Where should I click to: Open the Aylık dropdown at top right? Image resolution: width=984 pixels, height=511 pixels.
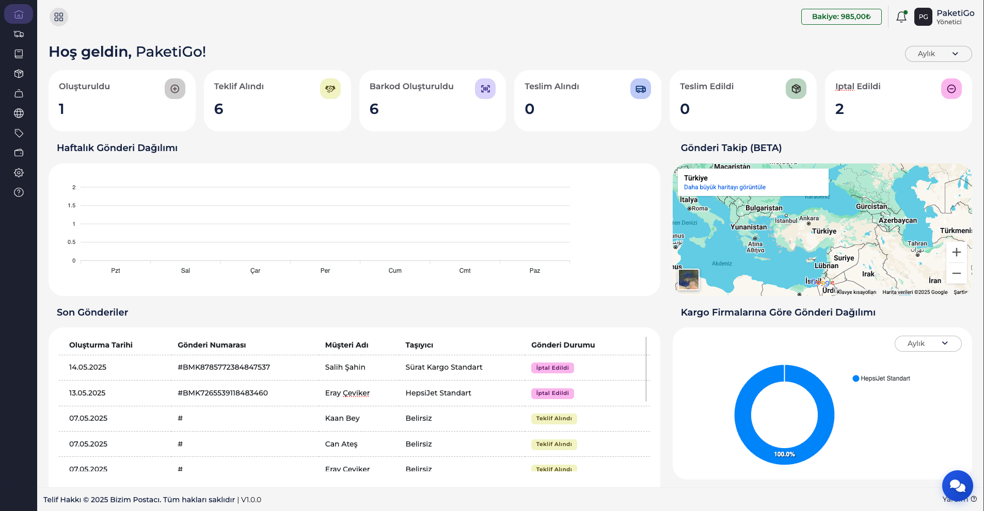point(938,54)
